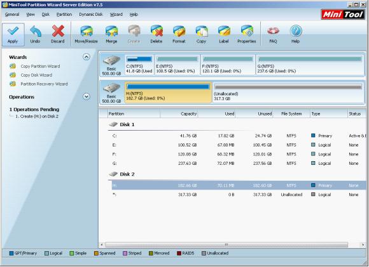
Task: Undo the last operation
Action: tap(35, 34)
